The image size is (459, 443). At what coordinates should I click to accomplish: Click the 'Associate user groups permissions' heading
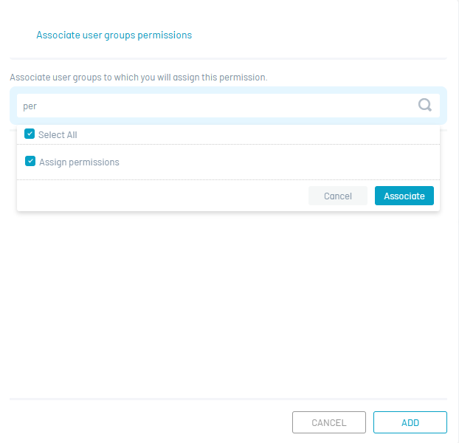(114, 35)
